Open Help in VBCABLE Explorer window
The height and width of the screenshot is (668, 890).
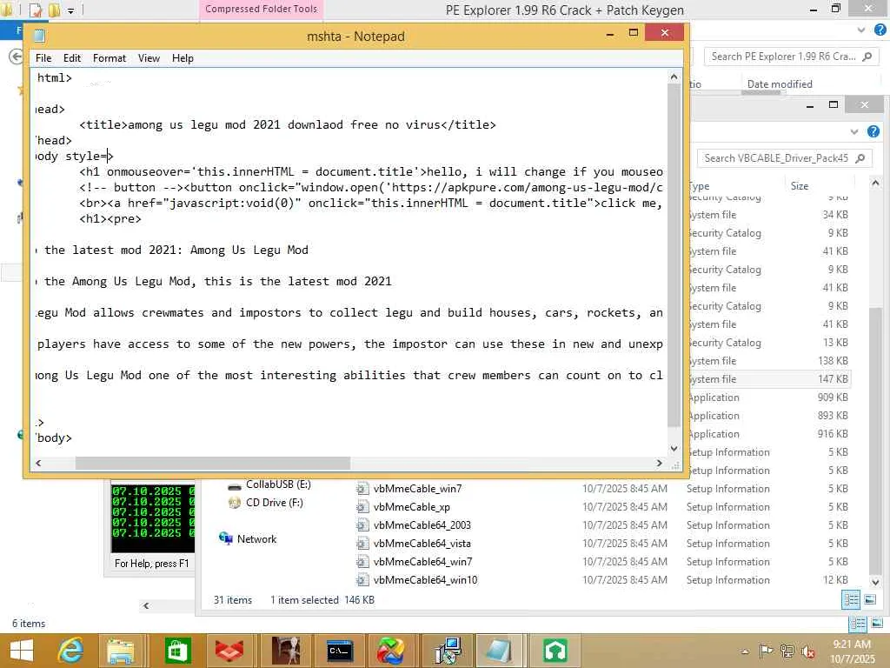(x=873, y=132)
